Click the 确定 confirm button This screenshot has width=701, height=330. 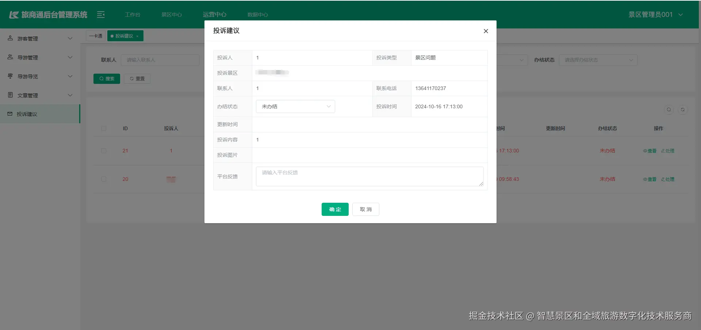[334, 209]
